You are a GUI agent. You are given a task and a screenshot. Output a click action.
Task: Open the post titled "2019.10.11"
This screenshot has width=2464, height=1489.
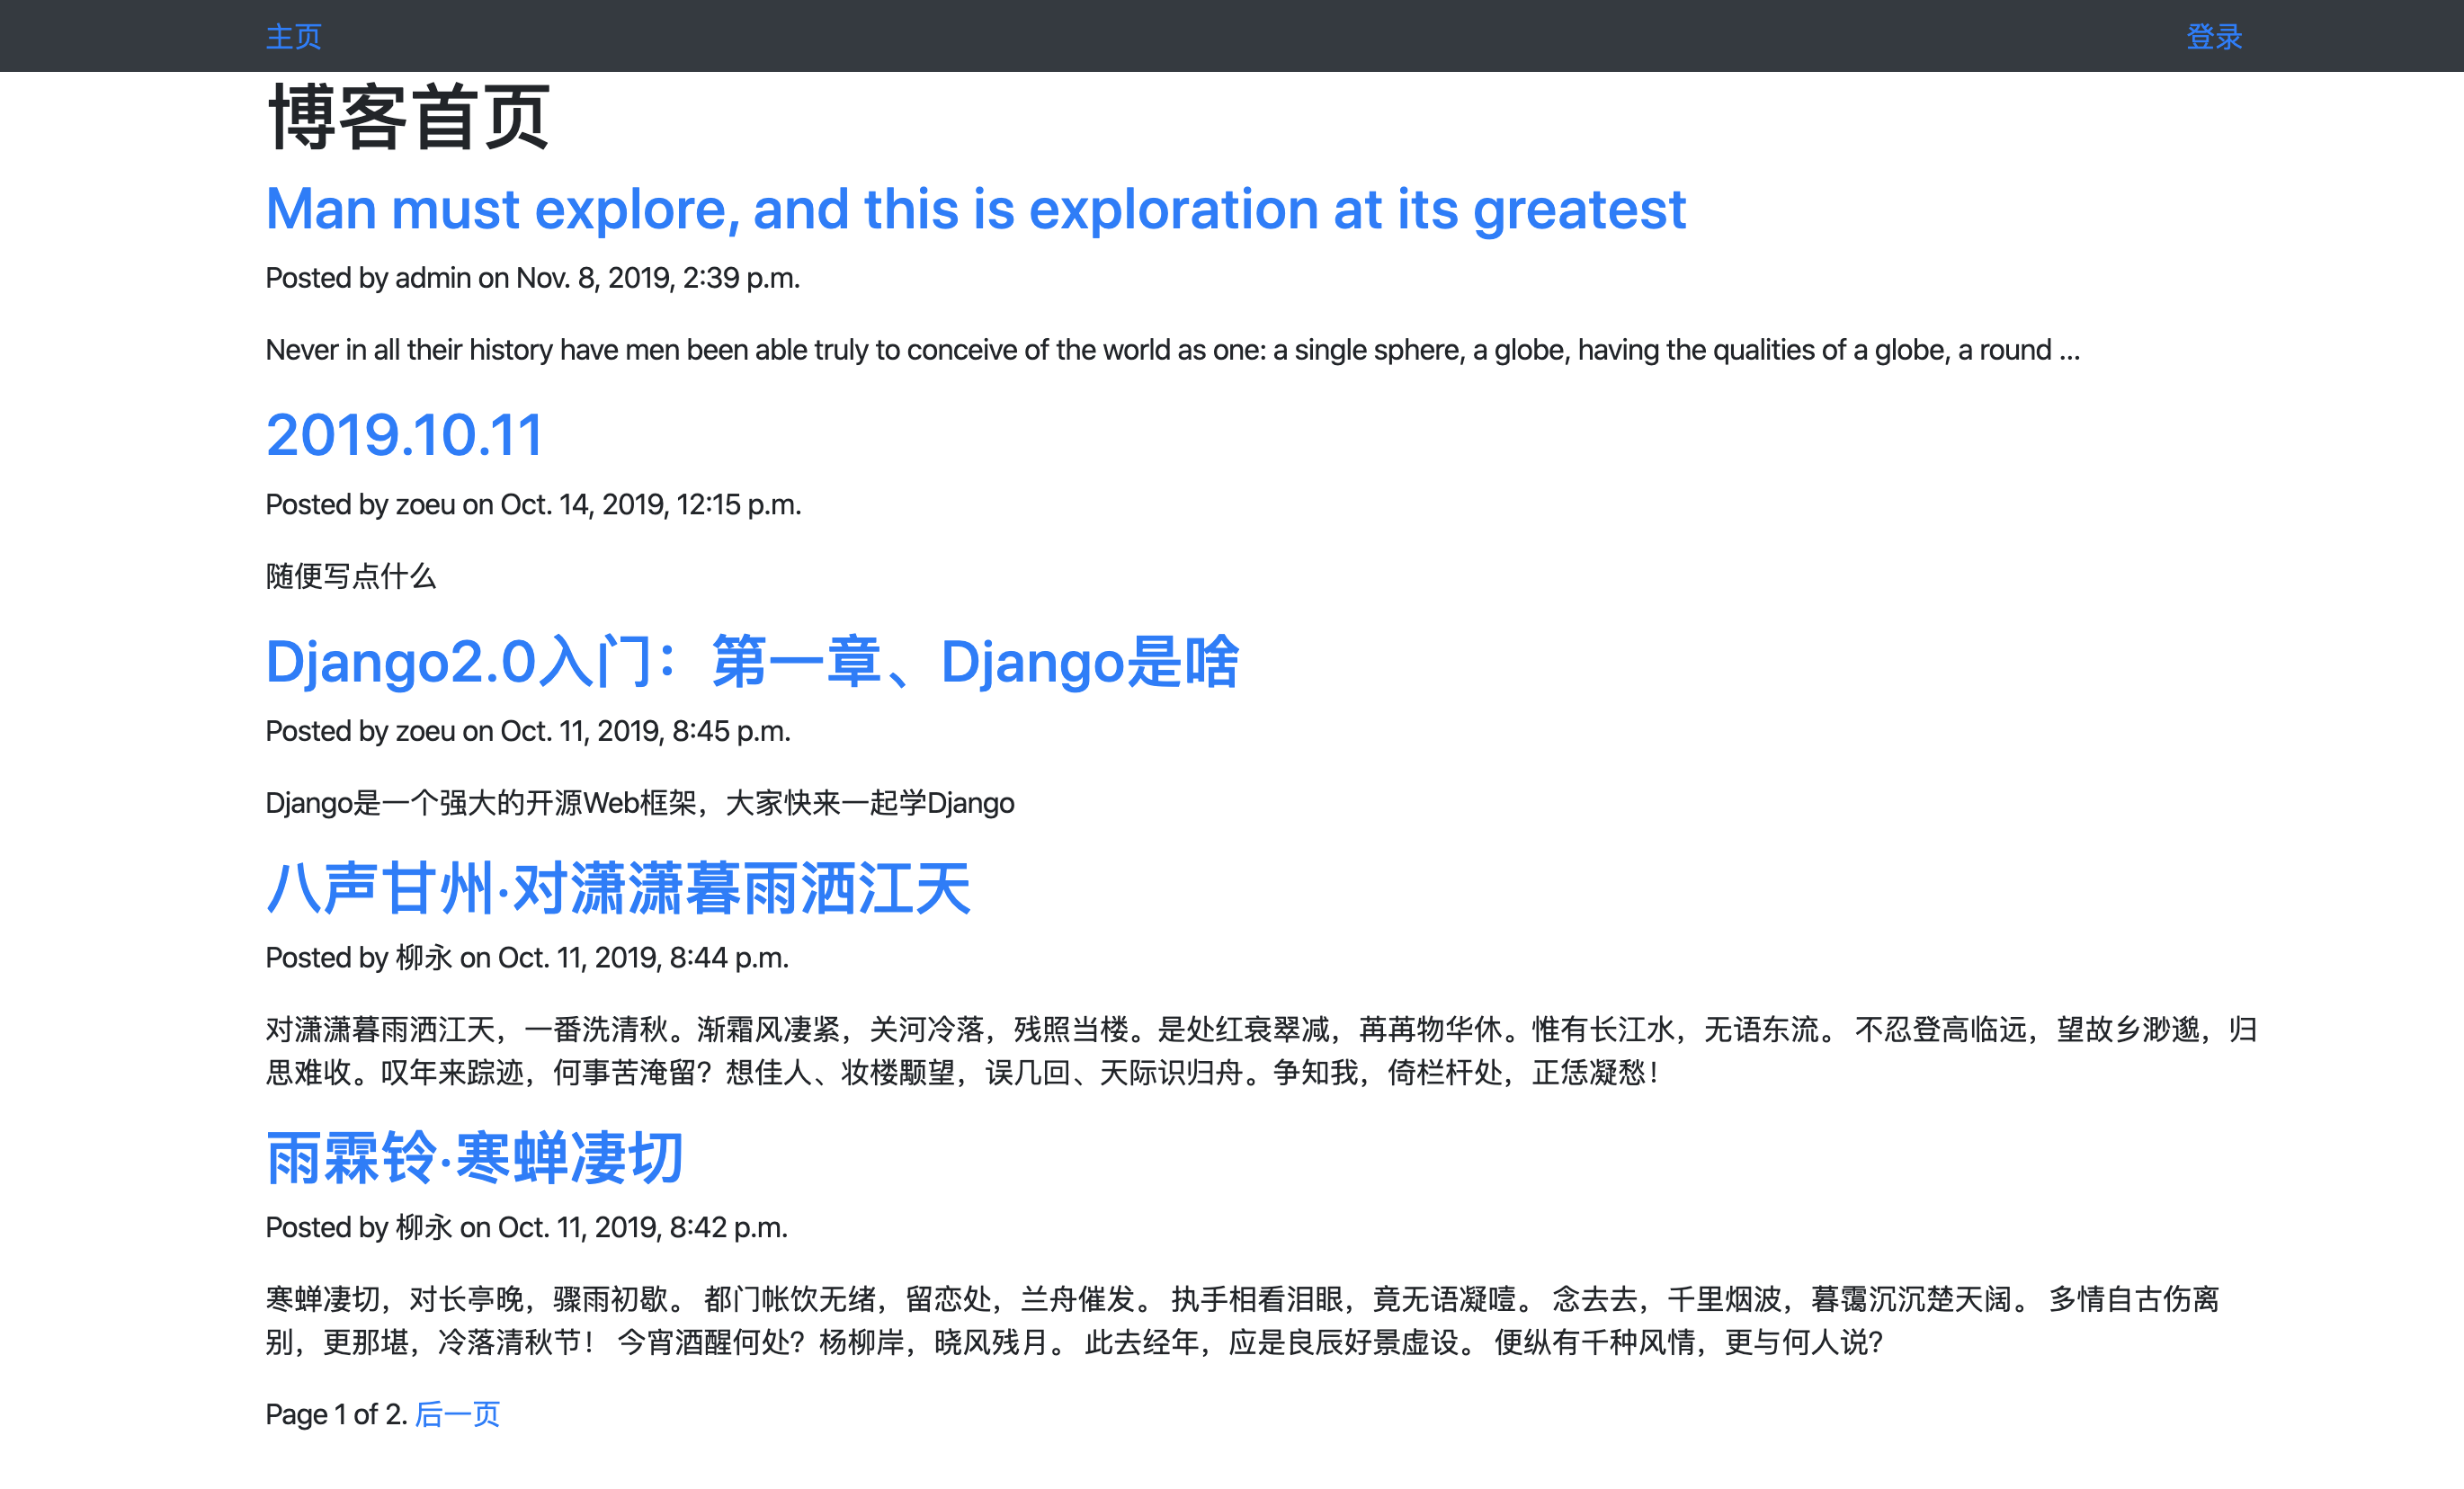403,434
